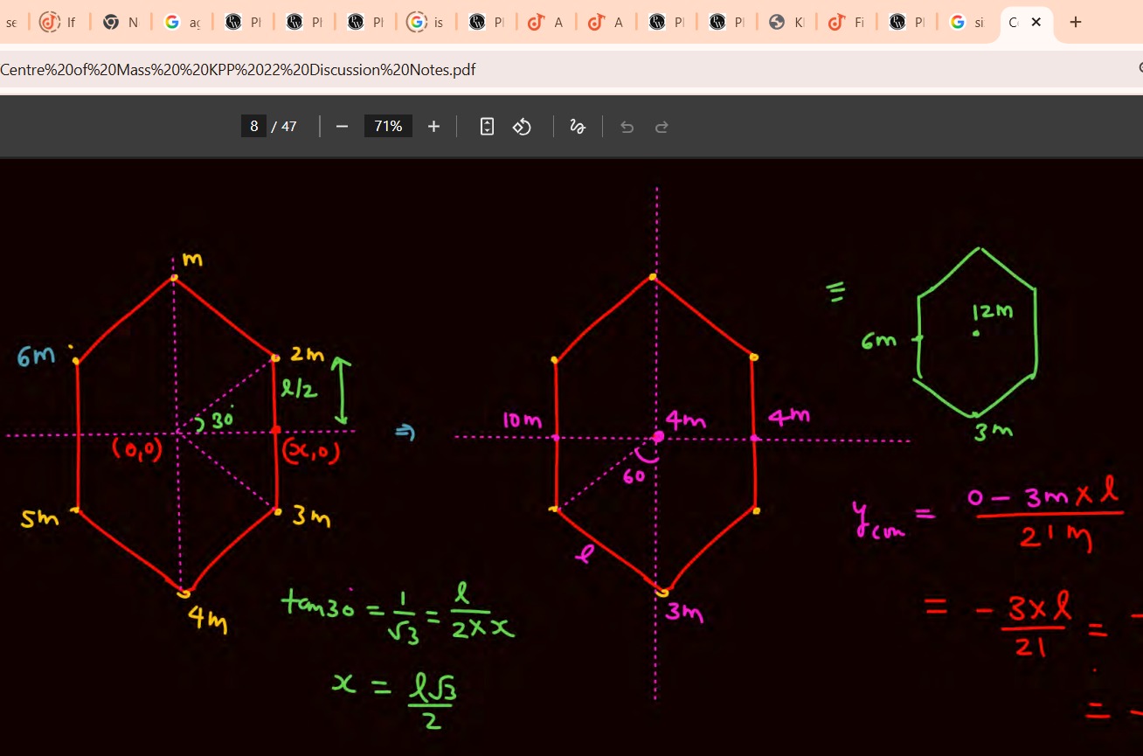This screenshot has height=756, width=1143.
Task: Switch to the tab labeled N
Action: 121,22
